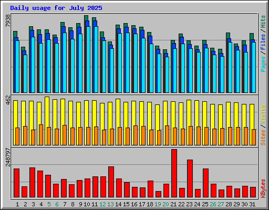
Task: Click the 248797 axis label
Action: click(8, 157)
